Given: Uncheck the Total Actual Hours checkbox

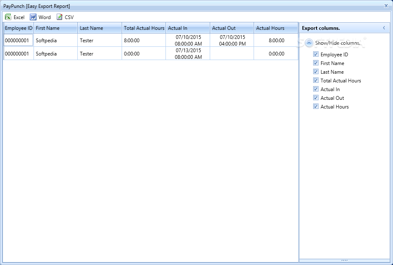Looking at the screenshot, I should pos(316,80).
